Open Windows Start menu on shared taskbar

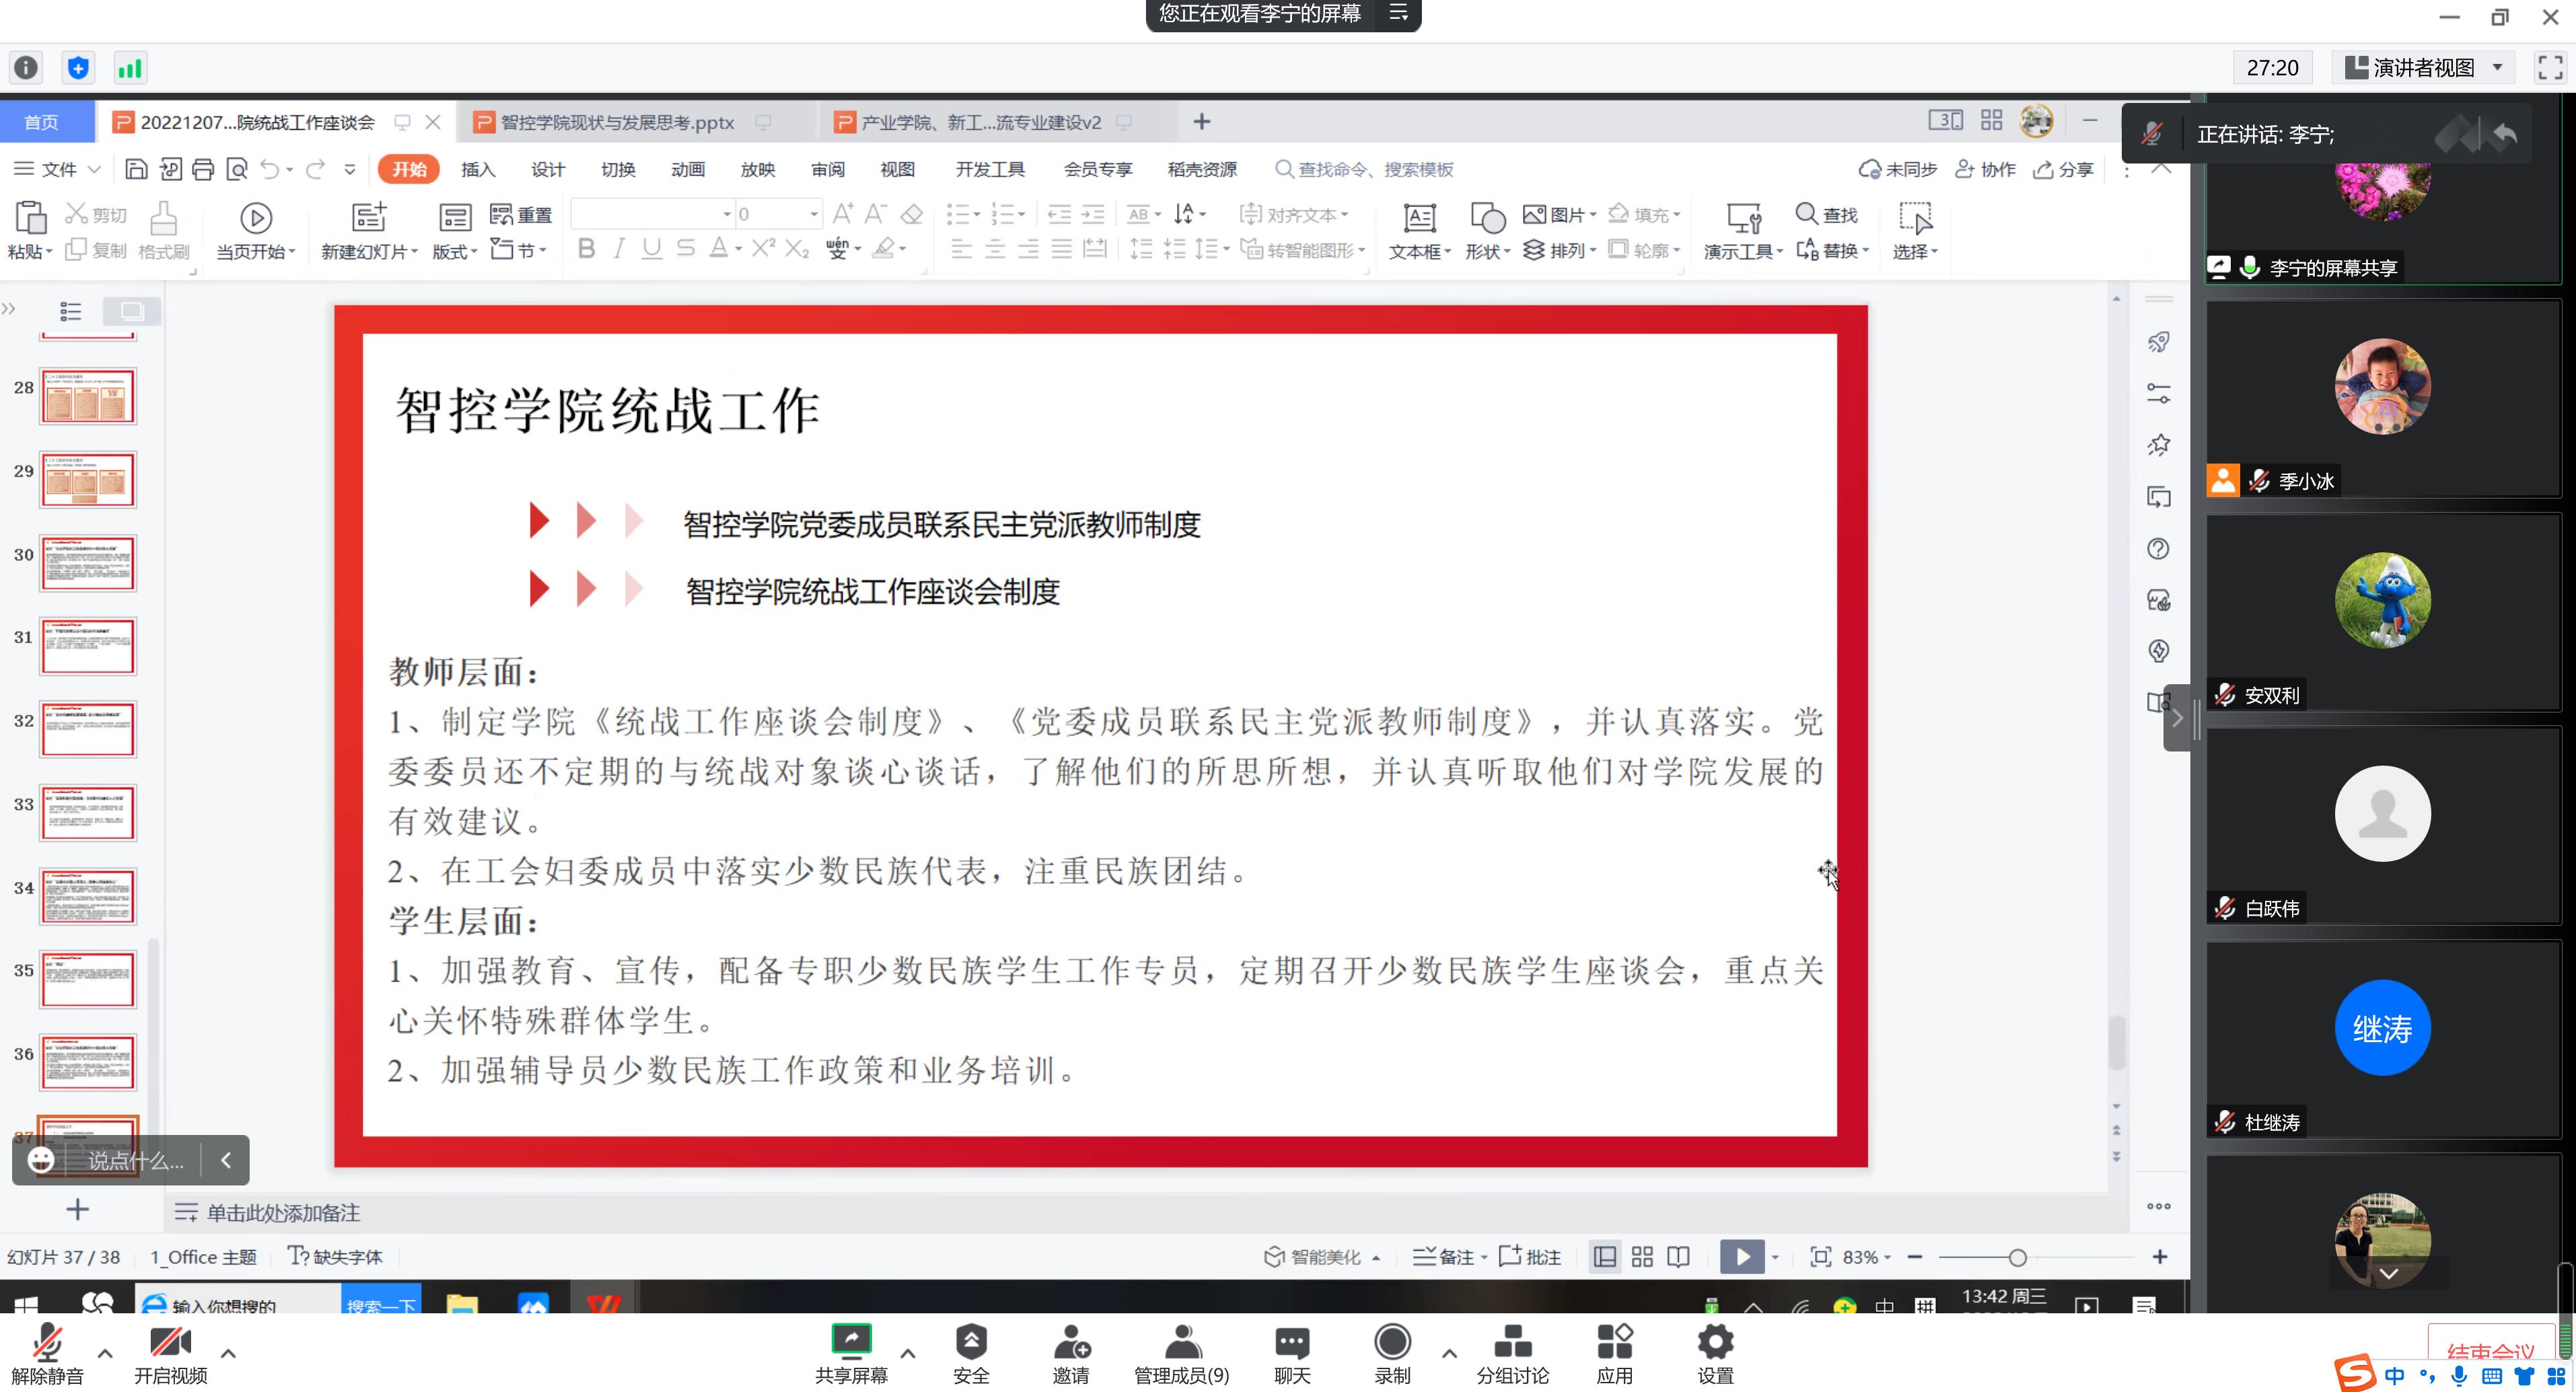(x=26, y=1305)
